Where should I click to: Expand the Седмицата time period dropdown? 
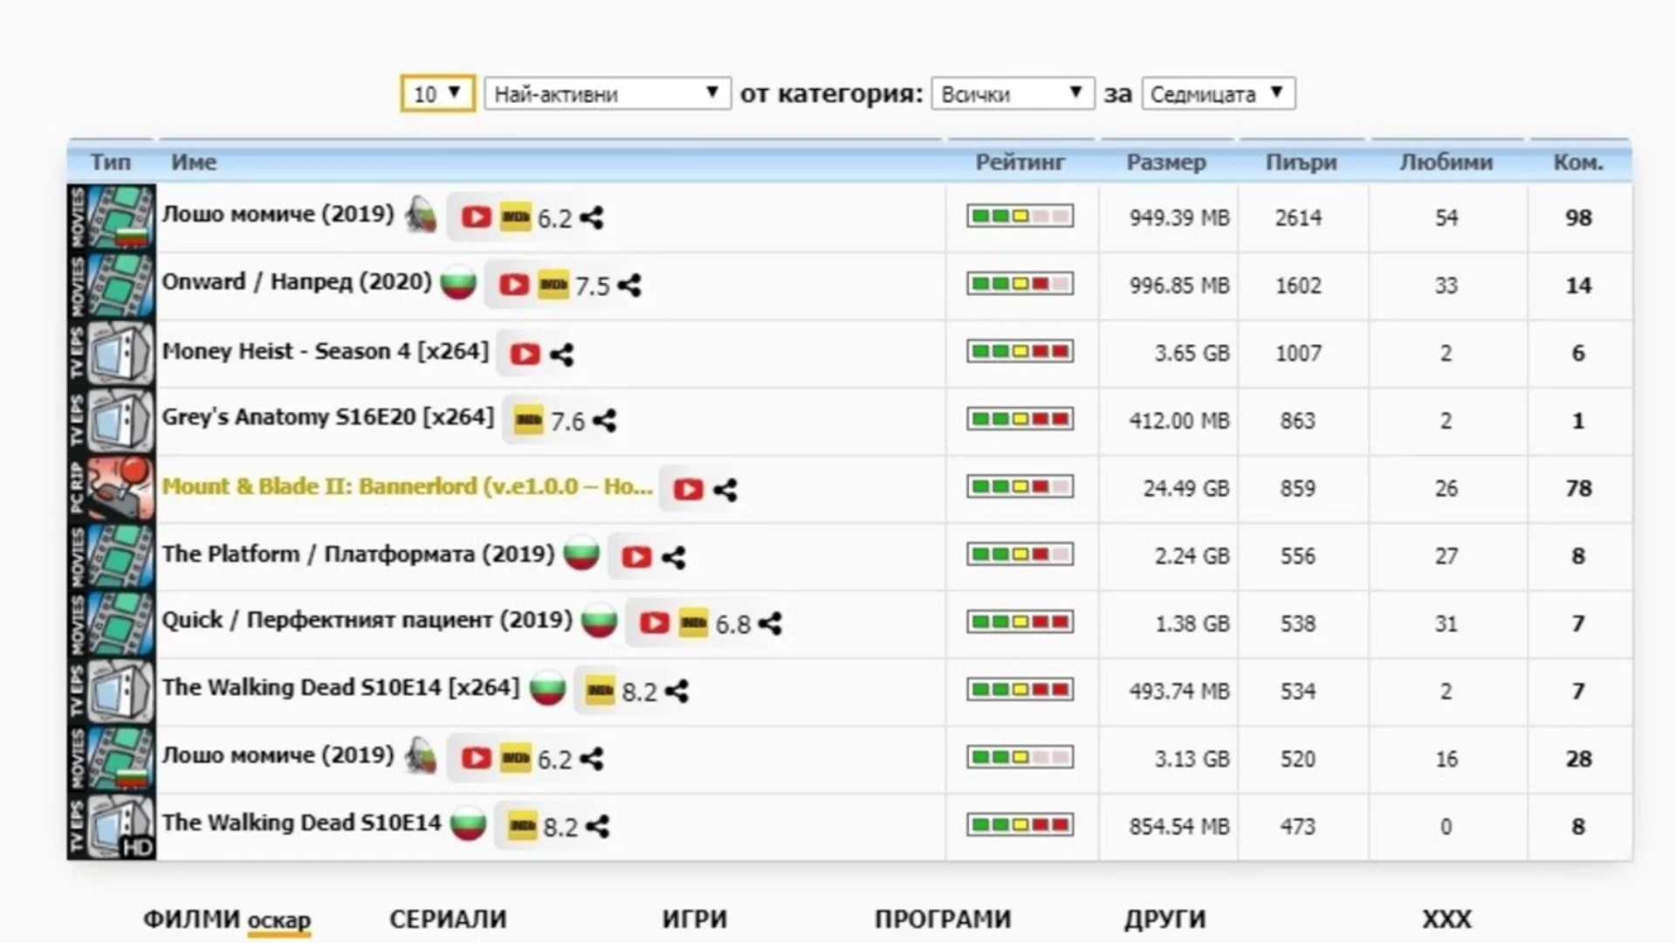[x=1219, y=93]
